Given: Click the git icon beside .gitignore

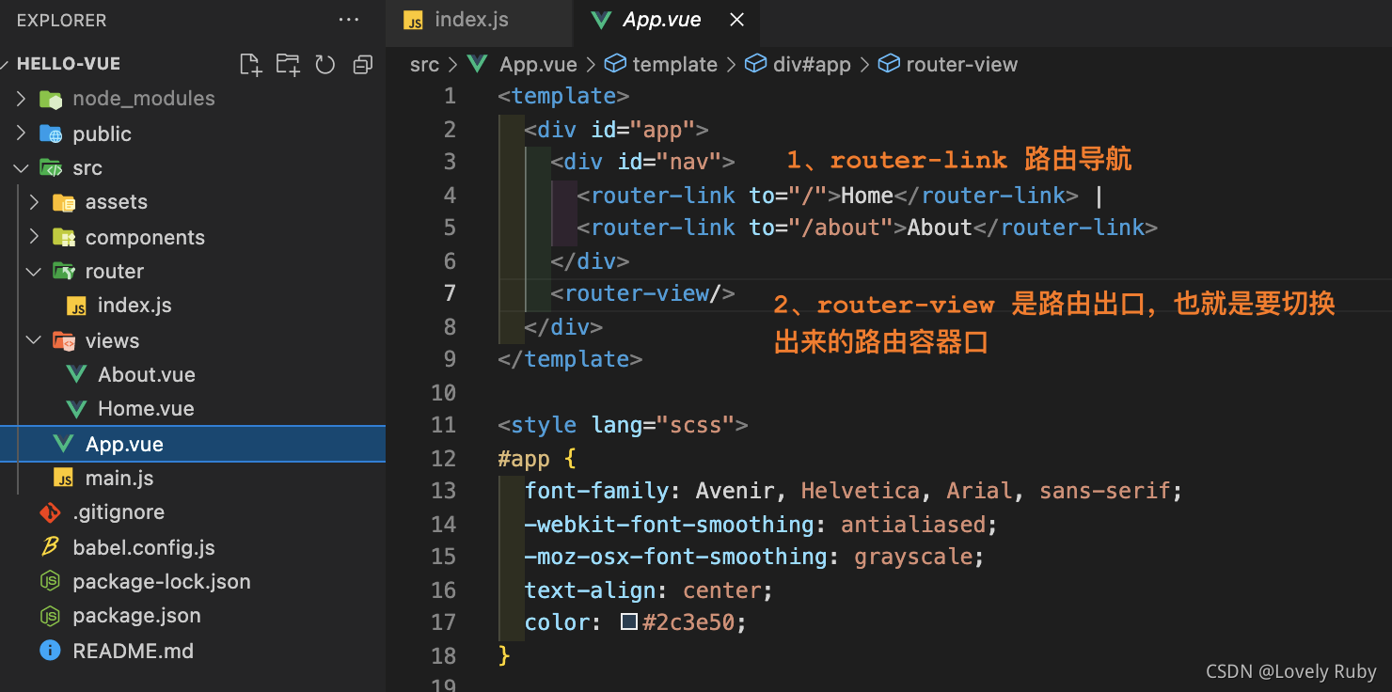Looking at the screenshot, I should pyautogui.click(x=50, y=512).
